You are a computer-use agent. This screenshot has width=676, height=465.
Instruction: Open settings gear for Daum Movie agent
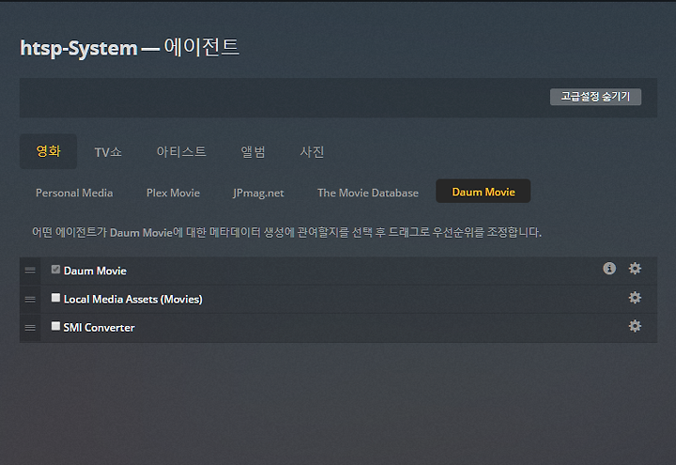635,269
